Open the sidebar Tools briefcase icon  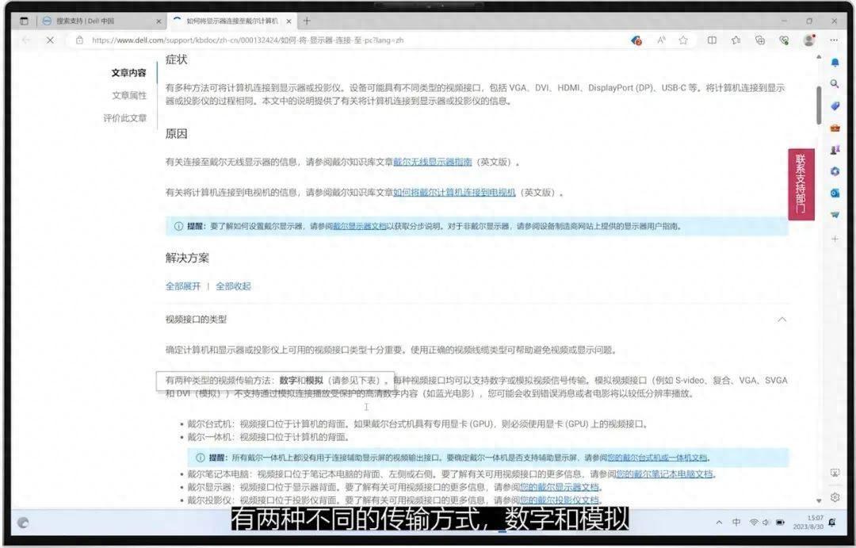pos(835,128)
